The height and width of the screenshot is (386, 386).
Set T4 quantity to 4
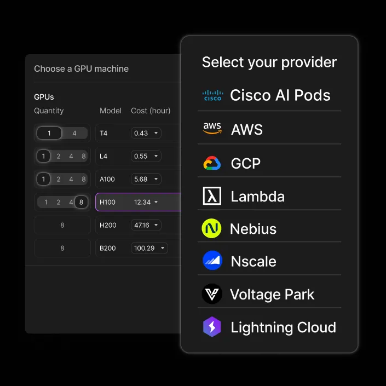pyautogui.click(x=74, y=133)
